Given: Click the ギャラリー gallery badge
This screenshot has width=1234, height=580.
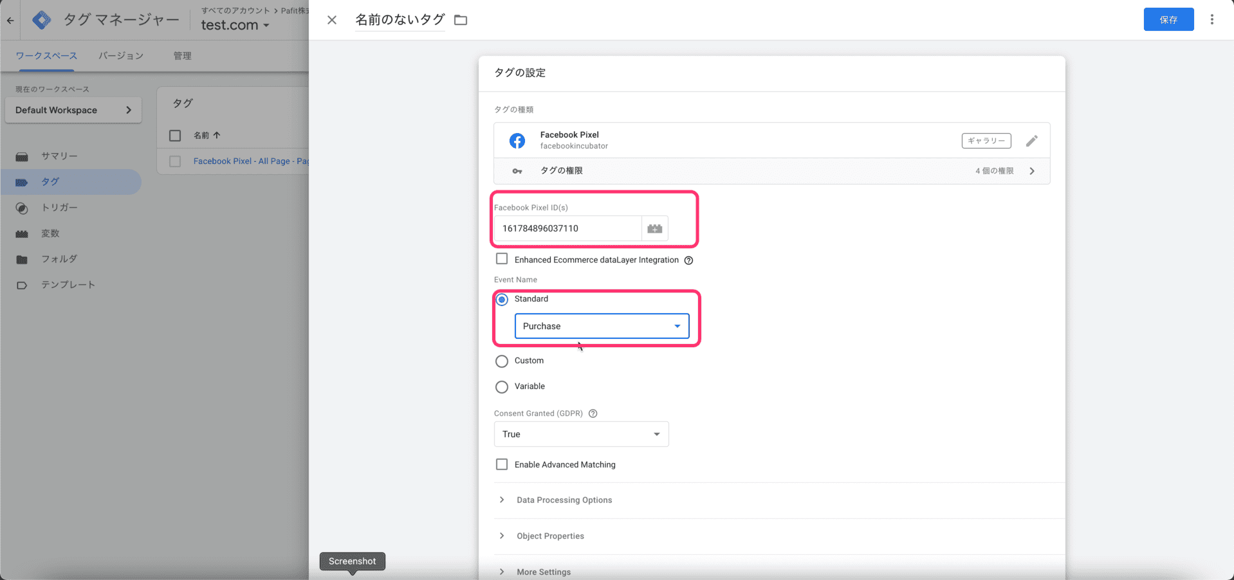Looking at the screenshot, I should [x=986, y=141].
